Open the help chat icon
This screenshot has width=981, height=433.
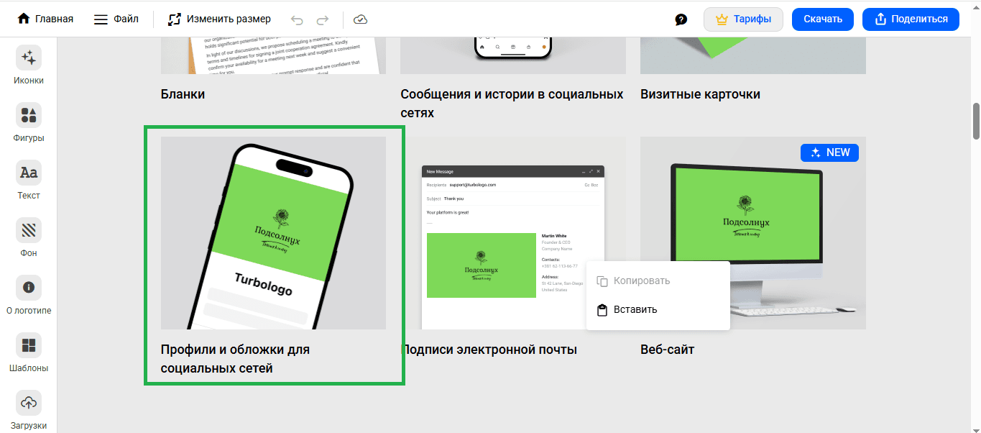pos(681,19)
